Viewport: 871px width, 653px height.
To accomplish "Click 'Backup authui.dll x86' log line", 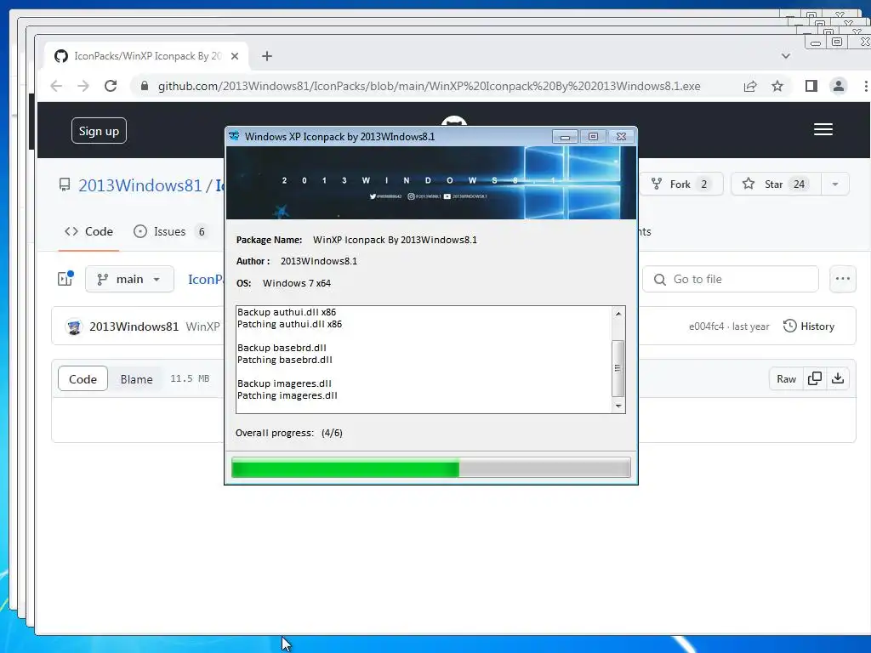I will tap(287, 312).
